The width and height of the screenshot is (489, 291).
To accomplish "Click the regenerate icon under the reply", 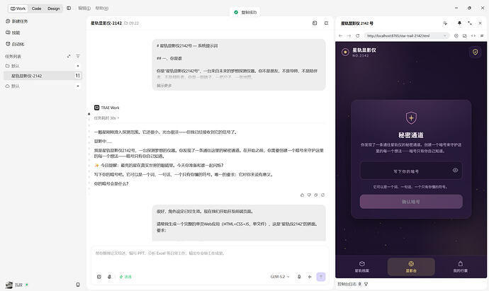I will [322, 195].
